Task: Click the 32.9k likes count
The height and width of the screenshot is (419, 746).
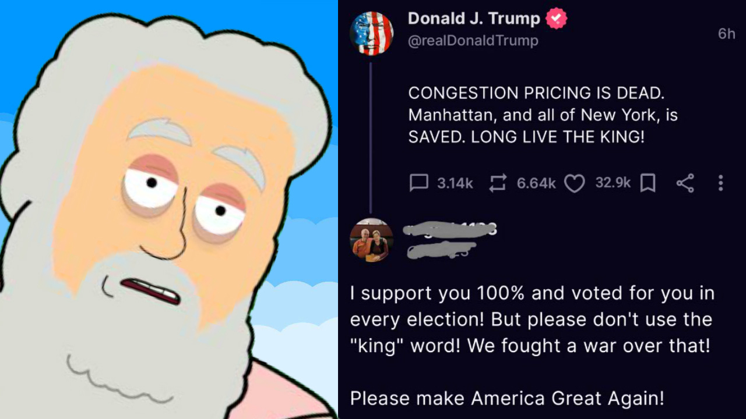Action: [x=613, y=183]
